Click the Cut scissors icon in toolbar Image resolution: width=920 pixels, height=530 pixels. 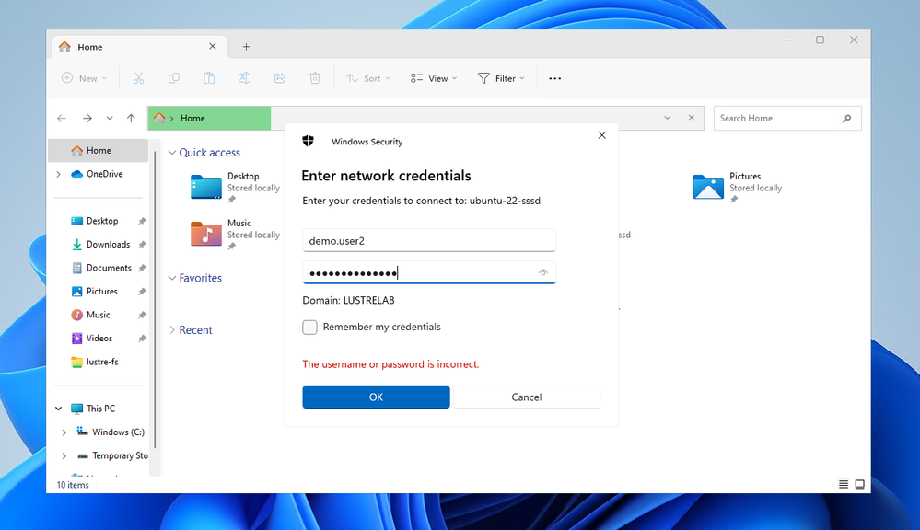138,78
